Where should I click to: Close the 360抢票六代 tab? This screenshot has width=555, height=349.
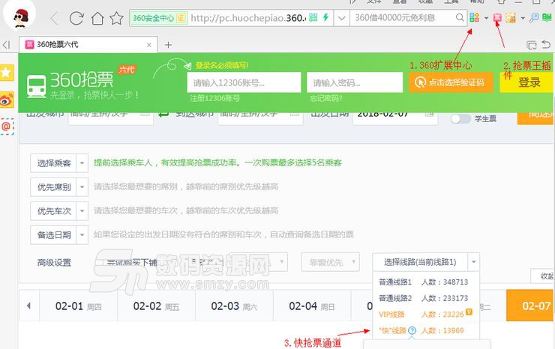[x=149, y=45]
